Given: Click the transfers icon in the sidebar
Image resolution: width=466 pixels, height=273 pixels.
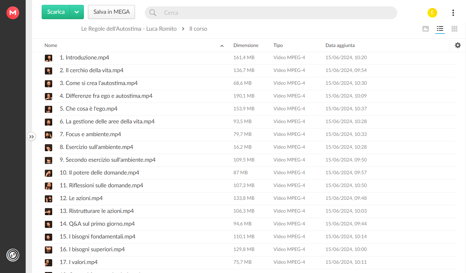Looking at the screenshot, I should click(13, 255).
